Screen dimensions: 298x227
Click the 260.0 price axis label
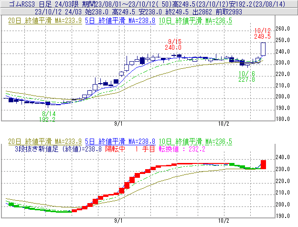tap(283, 29)
